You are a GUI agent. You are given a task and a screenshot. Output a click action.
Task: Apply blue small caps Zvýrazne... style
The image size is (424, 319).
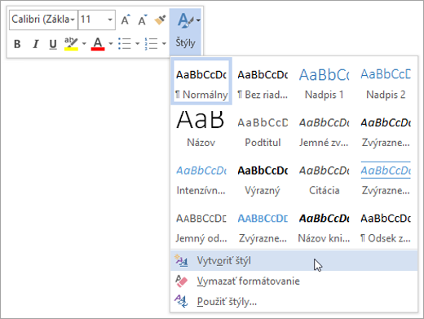pyautogui.click(x=263, y=224)
